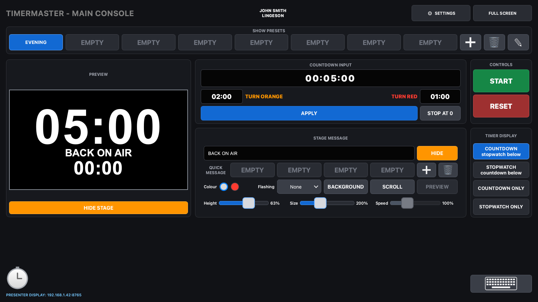This screenshot has width=538, height=302.
Task: Select COUNTDOWN stopwatch below display mode
Action: coord(501,151)
